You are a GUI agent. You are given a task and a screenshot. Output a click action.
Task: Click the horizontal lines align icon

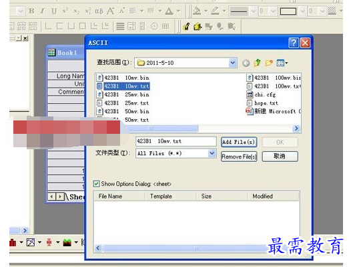tap(120, 26)
